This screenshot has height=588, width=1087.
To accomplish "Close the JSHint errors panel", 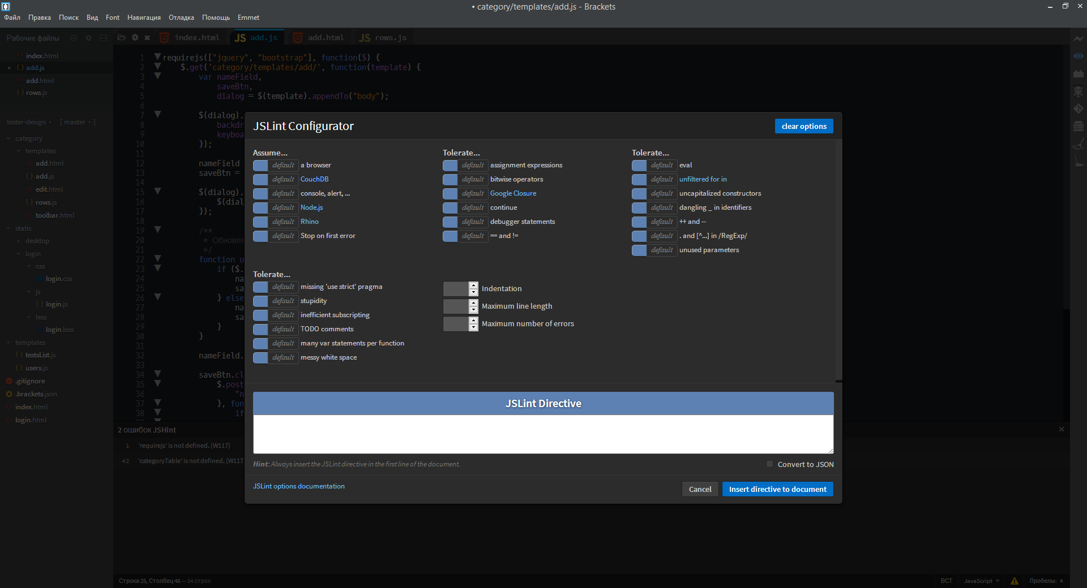I will tap(1062, 429).
